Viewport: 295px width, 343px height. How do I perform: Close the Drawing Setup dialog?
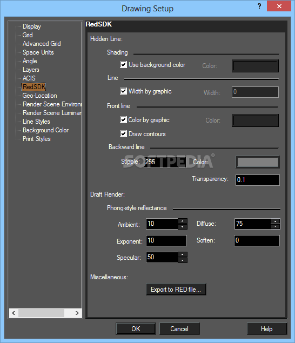279,6
